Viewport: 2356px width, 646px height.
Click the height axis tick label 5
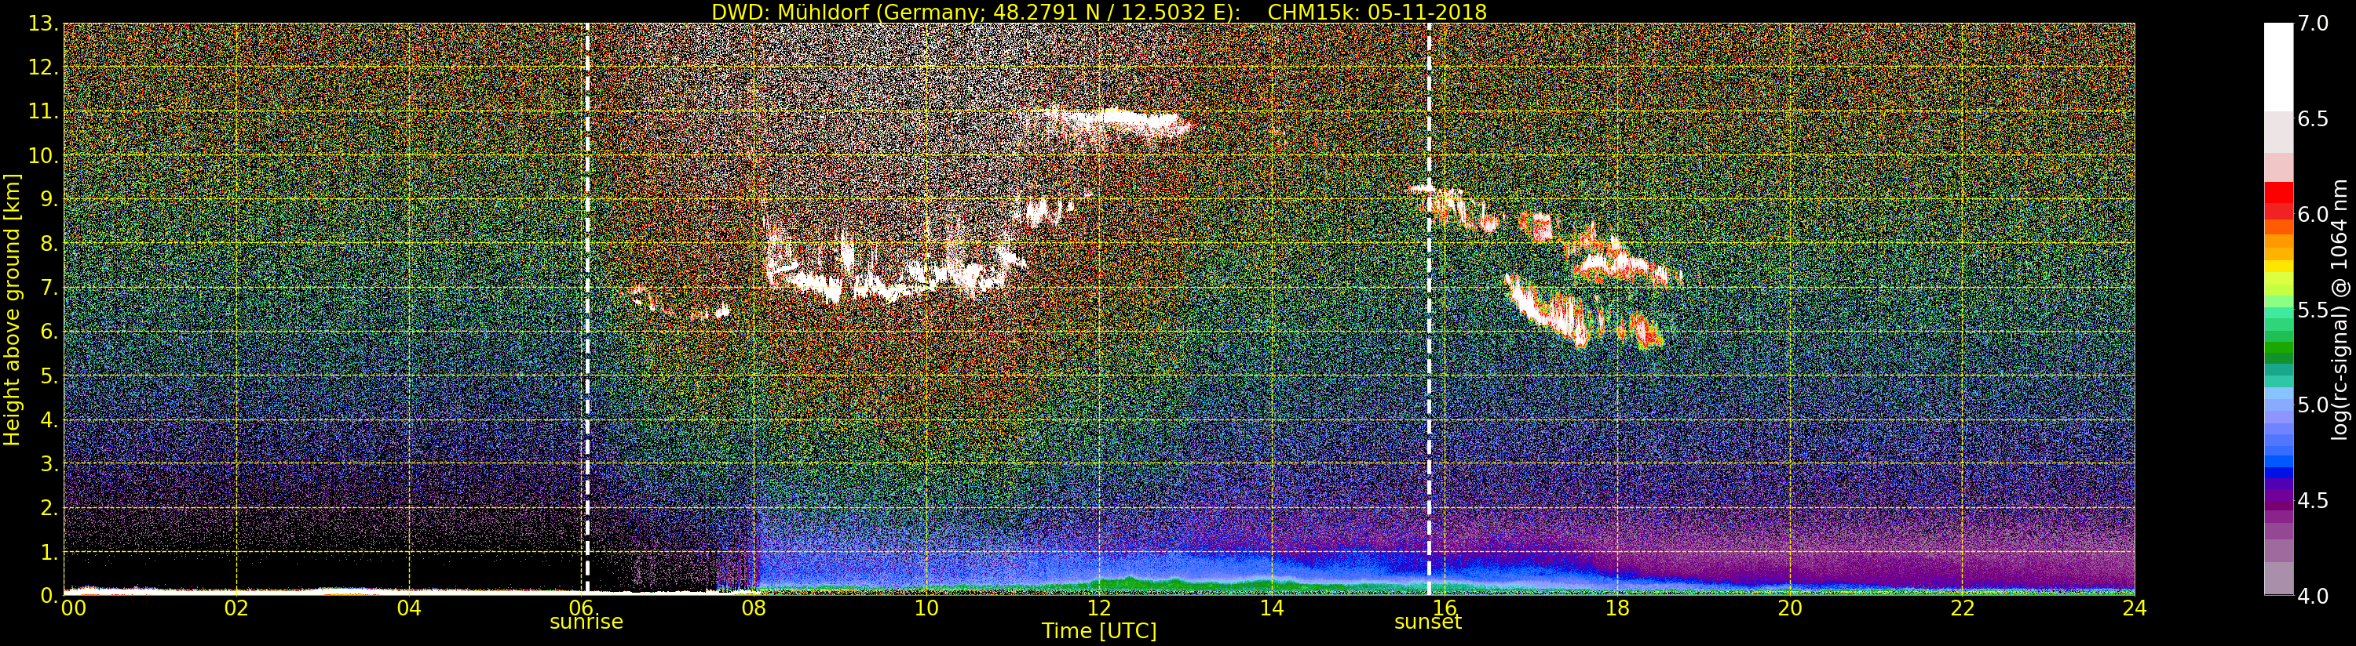coord(49,376)
